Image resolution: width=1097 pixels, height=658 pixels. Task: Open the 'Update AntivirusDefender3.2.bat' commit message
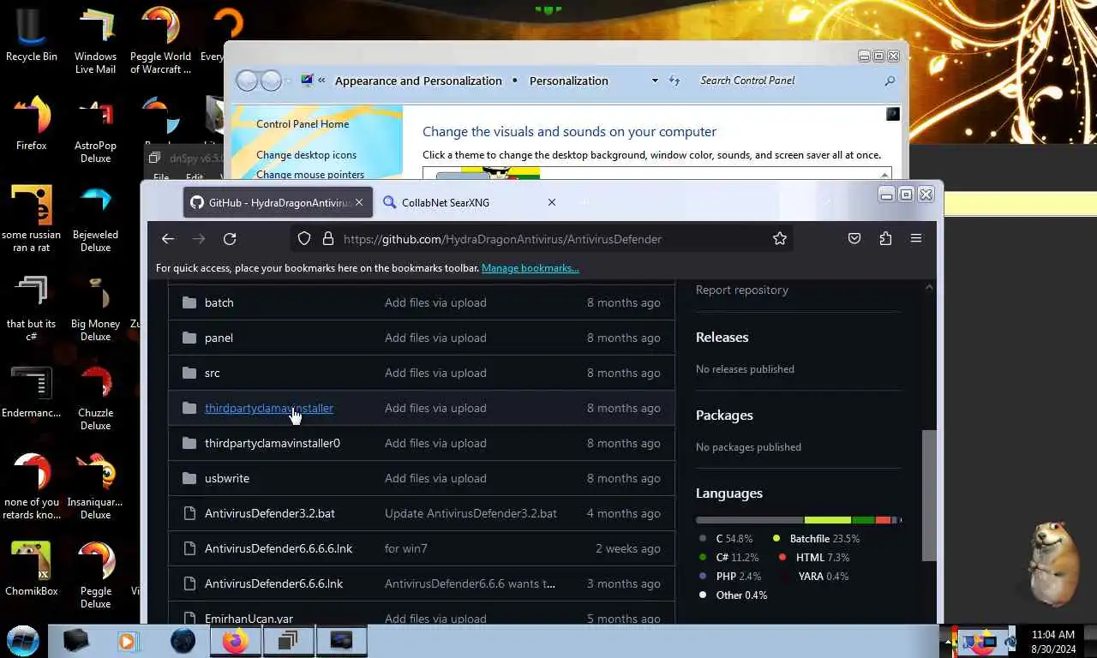click(471, 513)
